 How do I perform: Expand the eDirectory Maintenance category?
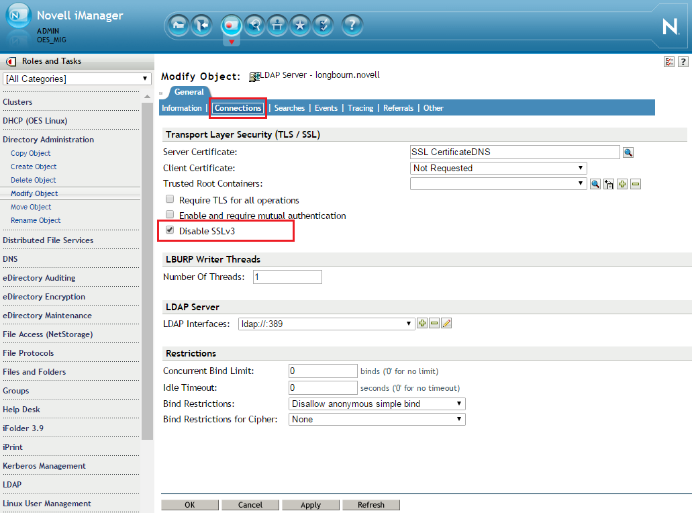pos(47,316)
